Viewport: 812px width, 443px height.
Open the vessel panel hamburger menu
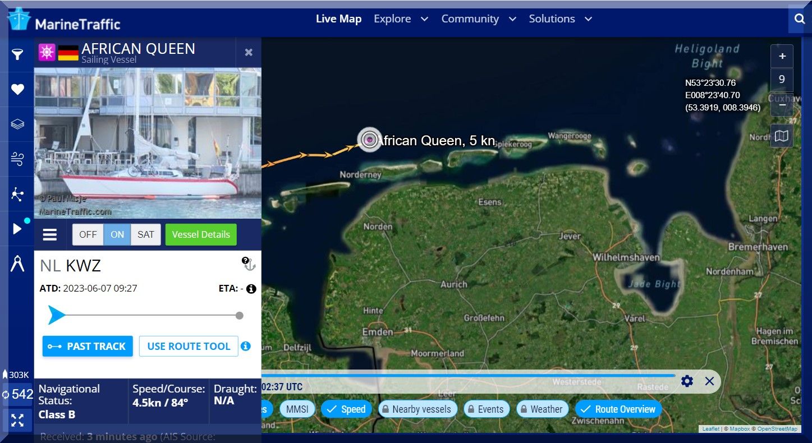pyautogui.click(x=50, y=234)
